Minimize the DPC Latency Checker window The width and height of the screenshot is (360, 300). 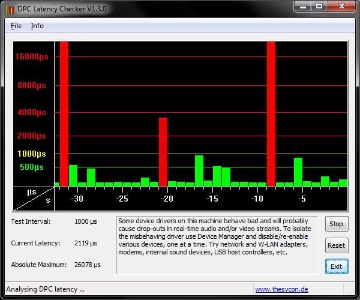(303, 6)
